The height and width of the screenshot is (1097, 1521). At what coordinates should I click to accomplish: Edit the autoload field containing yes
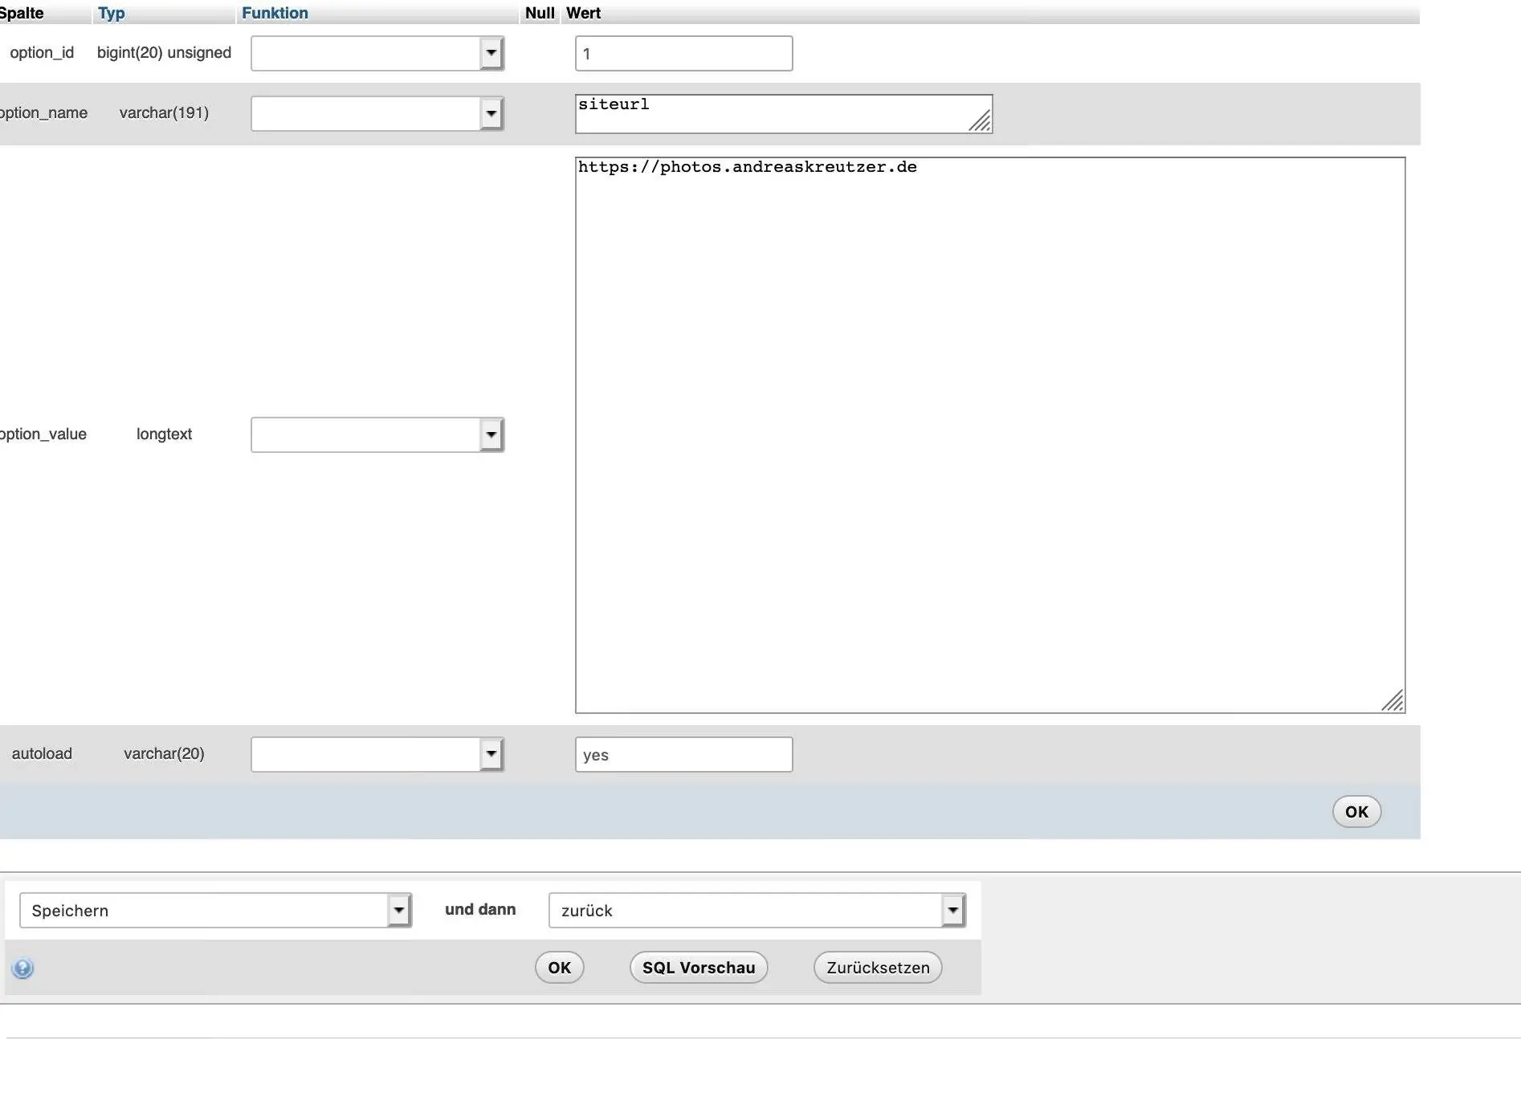click(683, 754)
